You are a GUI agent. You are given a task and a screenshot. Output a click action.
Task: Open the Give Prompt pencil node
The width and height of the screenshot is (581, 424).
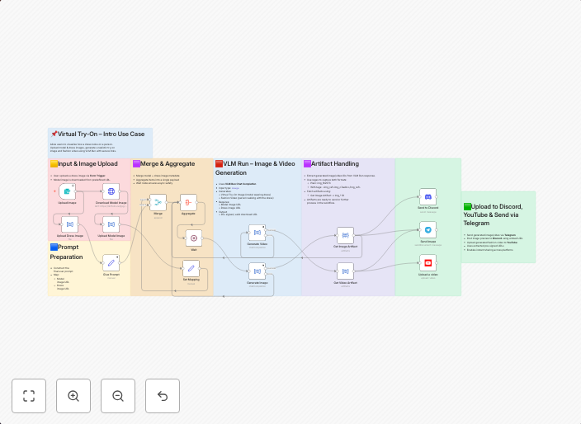(111, 263)
